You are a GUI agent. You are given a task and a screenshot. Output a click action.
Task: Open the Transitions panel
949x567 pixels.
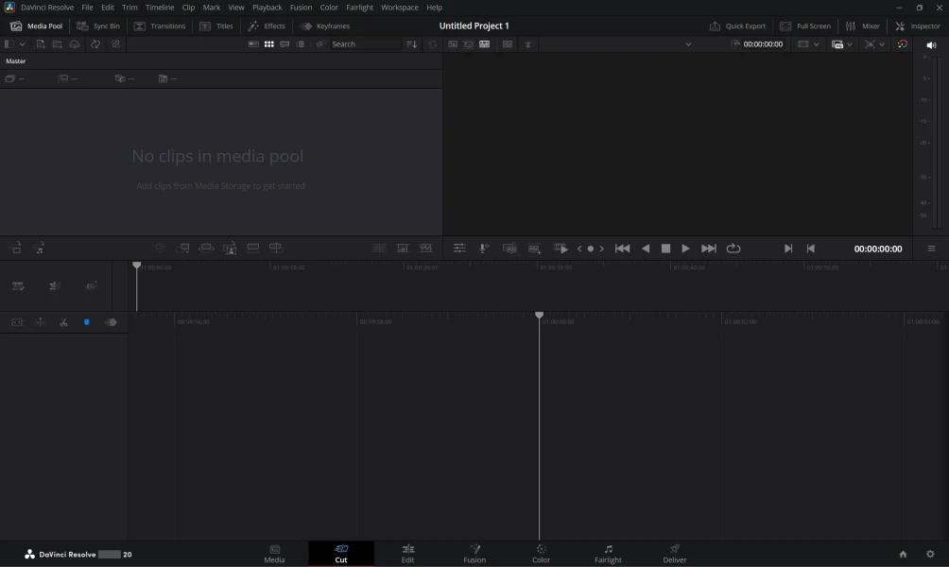(160, 26)
